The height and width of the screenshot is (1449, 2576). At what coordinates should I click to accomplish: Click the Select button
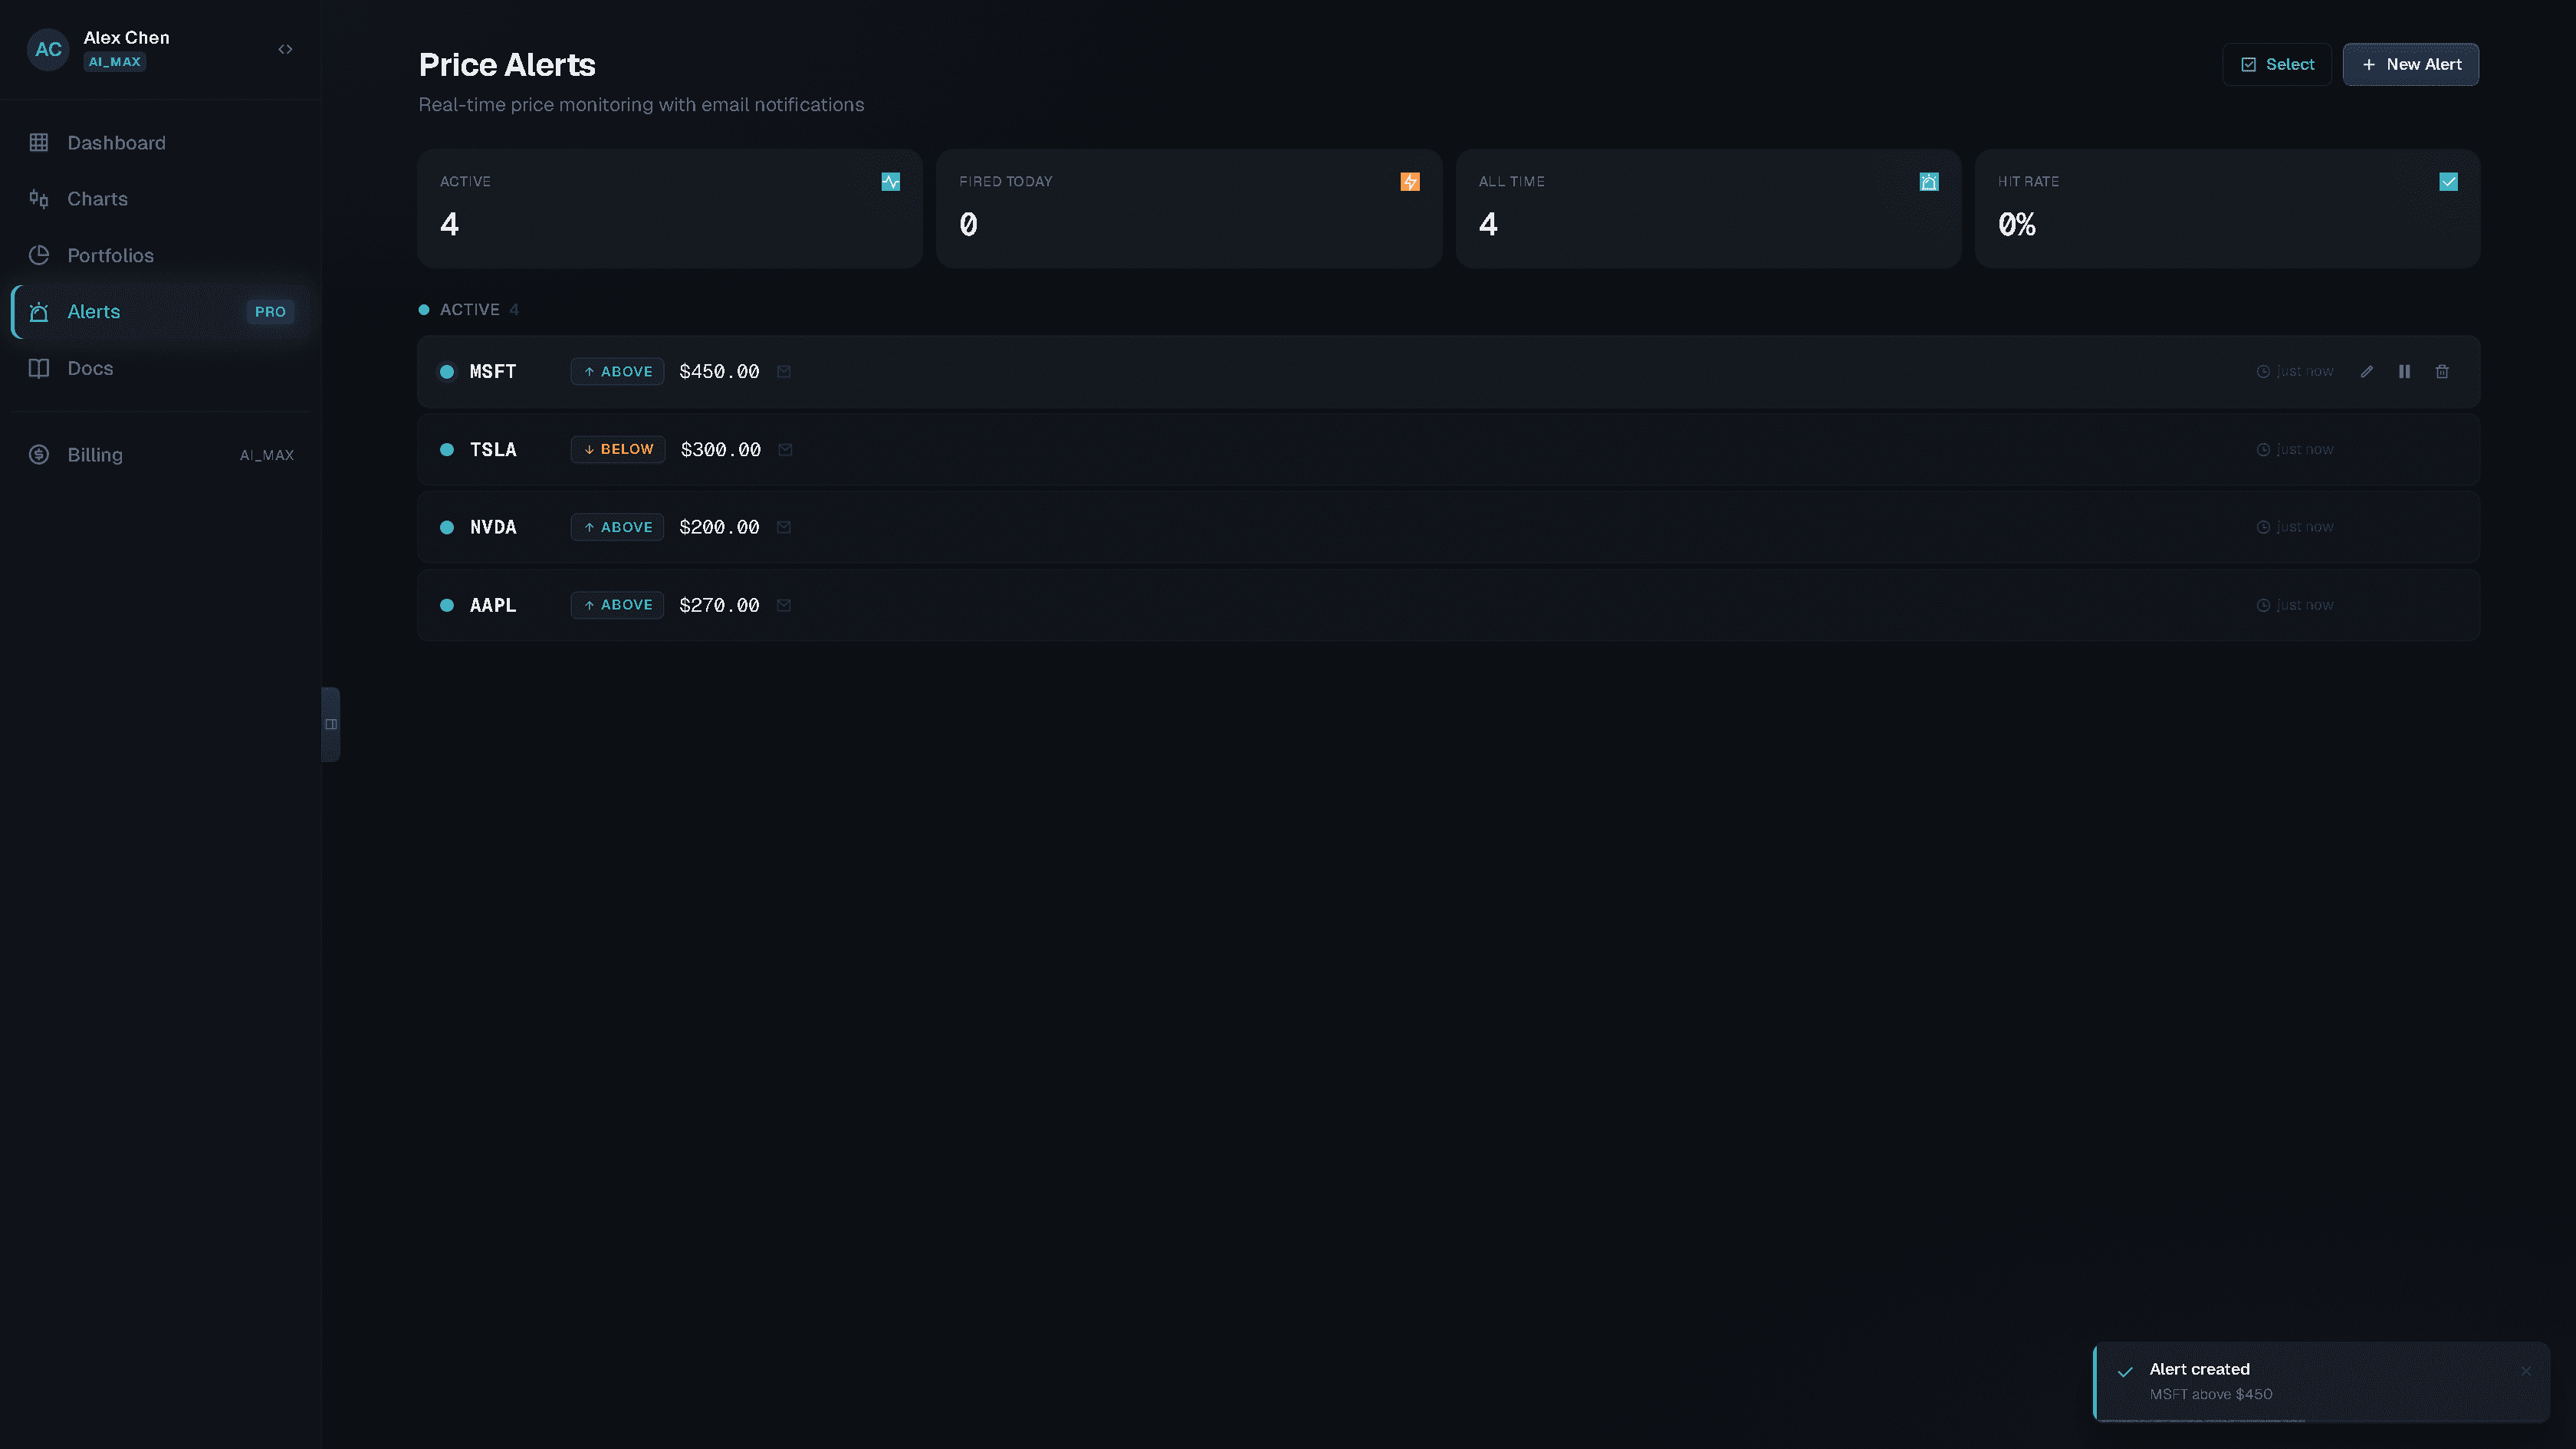coord(2277,64)
